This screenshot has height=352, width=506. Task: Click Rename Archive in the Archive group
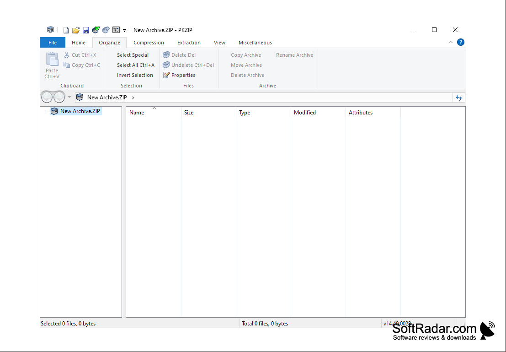[295, 55]
